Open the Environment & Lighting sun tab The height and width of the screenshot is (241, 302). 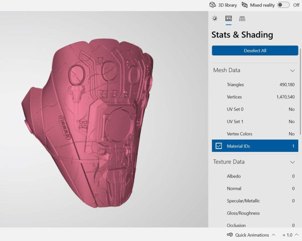coord(215,19)
